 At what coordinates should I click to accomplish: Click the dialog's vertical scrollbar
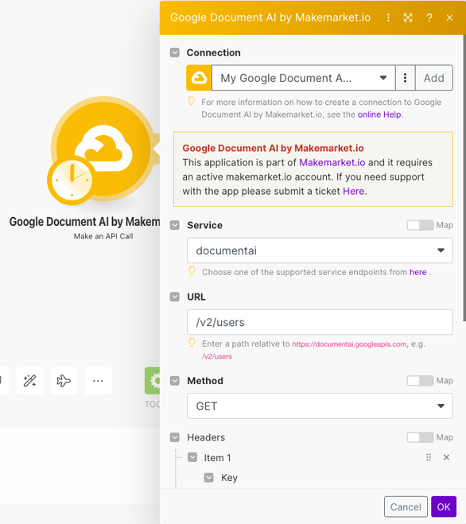[x=464, y=177]
